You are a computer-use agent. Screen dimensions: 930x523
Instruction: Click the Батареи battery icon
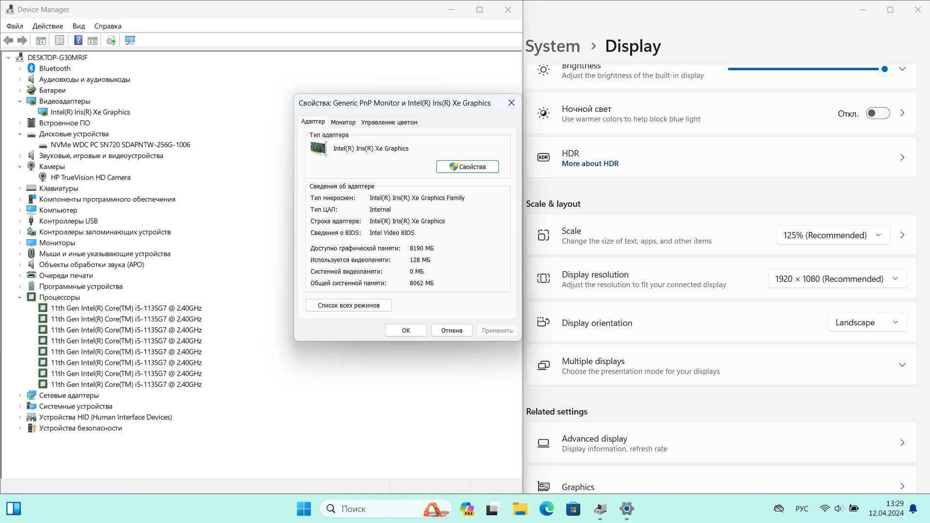pyautogui.click(x=31, y=90)
